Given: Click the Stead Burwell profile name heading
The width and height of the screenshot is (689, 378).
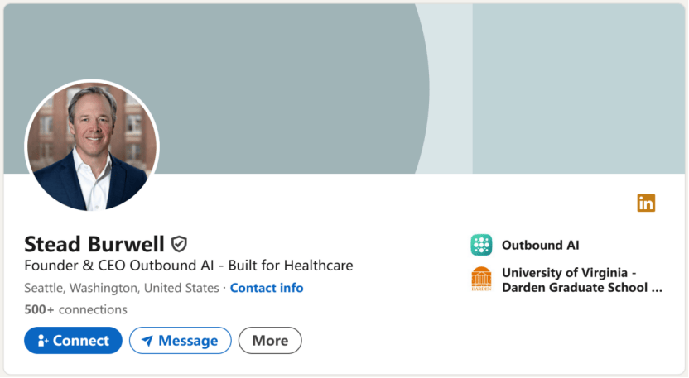Looking at the screenshot, I should coord(94,244).
